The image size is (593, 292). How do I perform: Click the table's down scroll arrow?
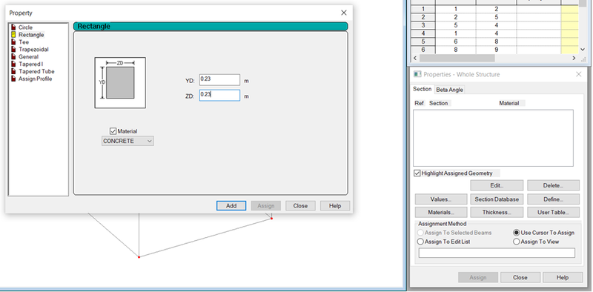(583, 50)
